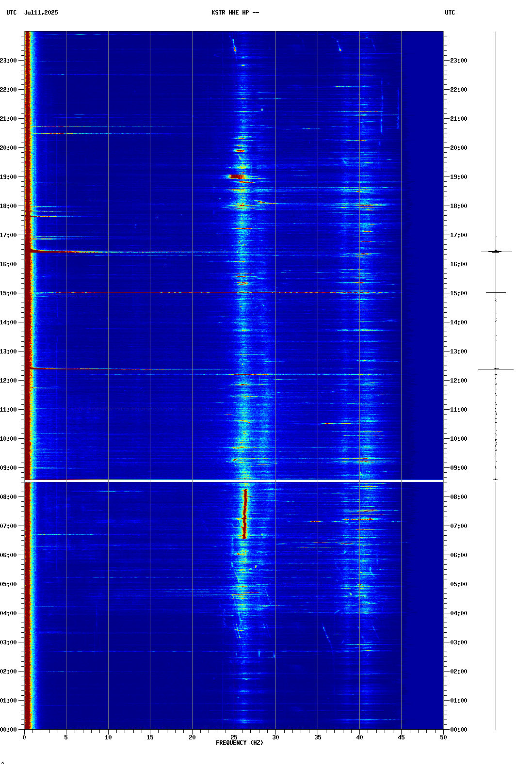The image size is (517, 768).
Task: Click the 5 tick label on frequency axis
Action: pyautogui.click(x=66, y=737)
